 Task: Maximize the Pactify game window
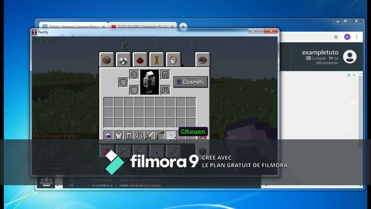tap(260, 31)
